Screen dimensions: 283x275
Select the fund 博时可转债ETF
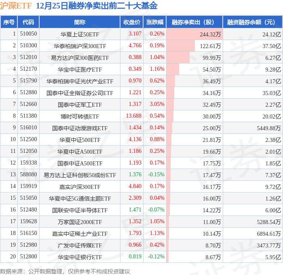point(80,116)
